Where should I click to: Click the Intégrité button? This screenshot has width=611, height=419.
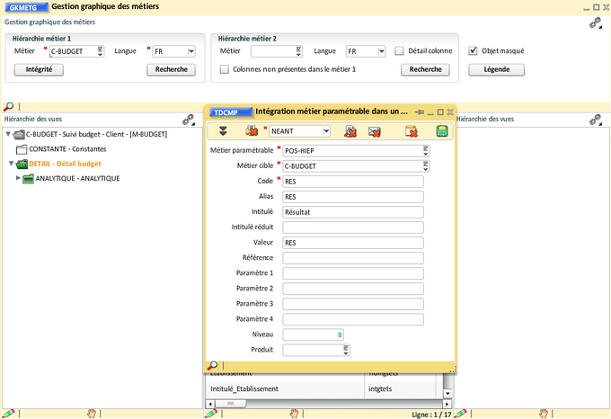coord(39,69)
